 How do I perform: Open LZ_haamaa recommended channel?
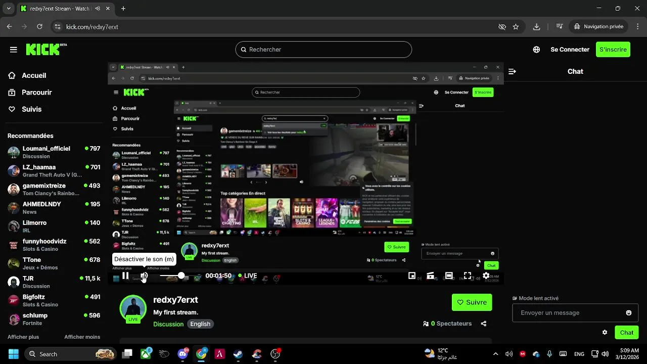coord(54,171)
